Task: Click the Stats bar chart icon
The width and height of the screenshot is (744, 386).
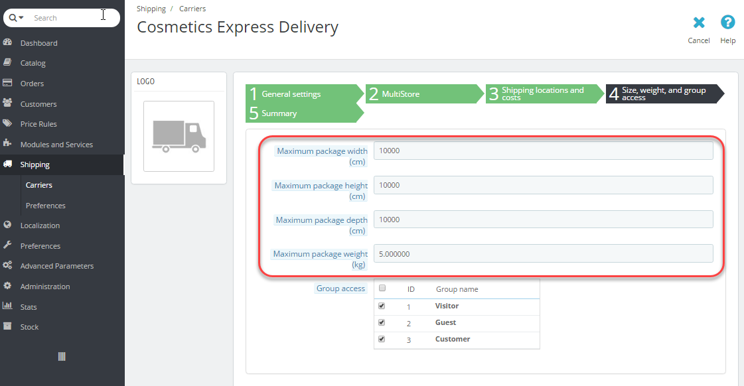Action: pos(7,306)
